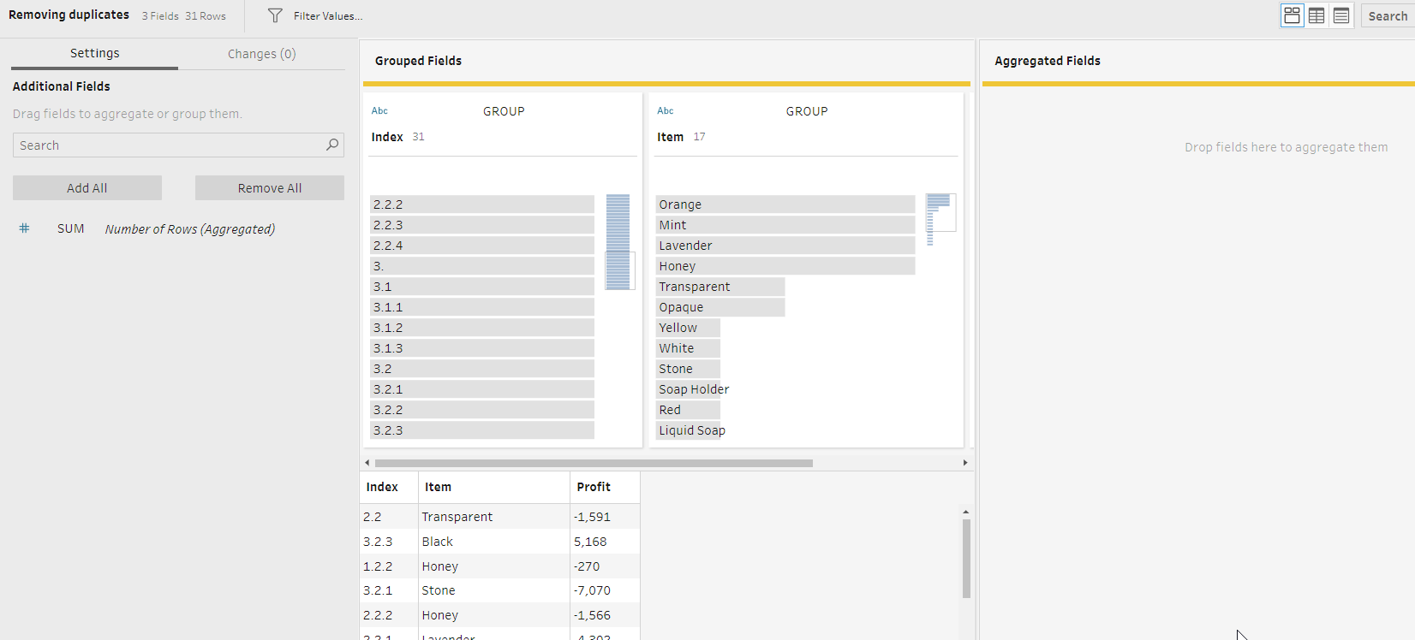The image size is (1415, 640).
Task: Click the number type icon beside SUM
Action: [25, 228]
